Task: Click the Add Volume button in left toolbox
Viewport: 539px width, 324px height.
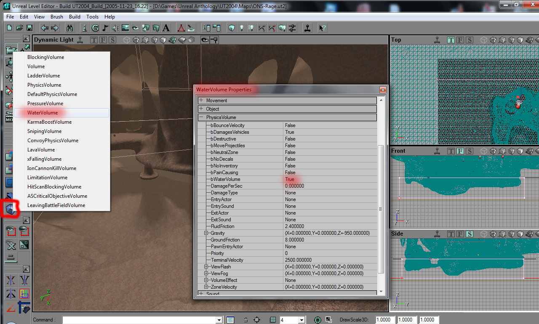Action: (11, 208)
